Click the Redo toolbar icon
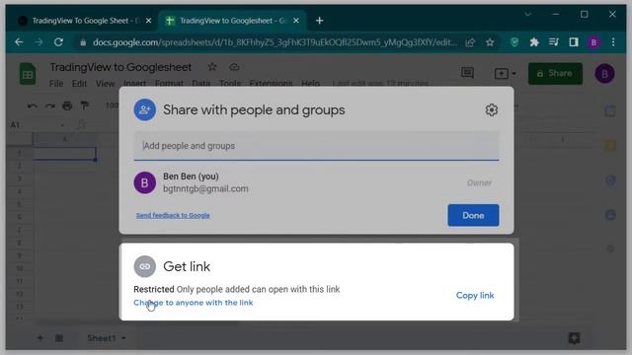Screen dimensions: 632x355 [50, 106]
